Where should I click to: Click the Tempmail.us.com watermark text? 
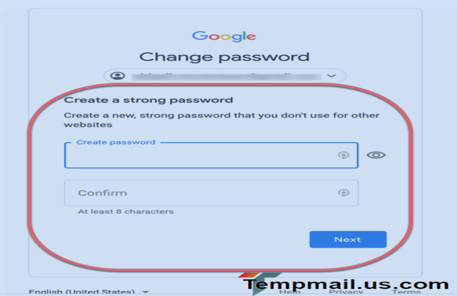346,284
